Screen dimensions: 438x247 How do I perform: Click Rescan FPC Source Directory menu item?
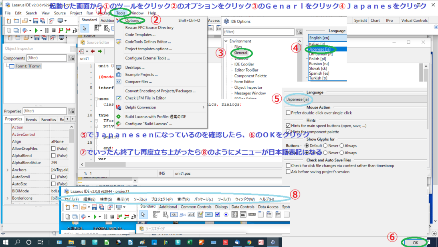click(149, 28)
